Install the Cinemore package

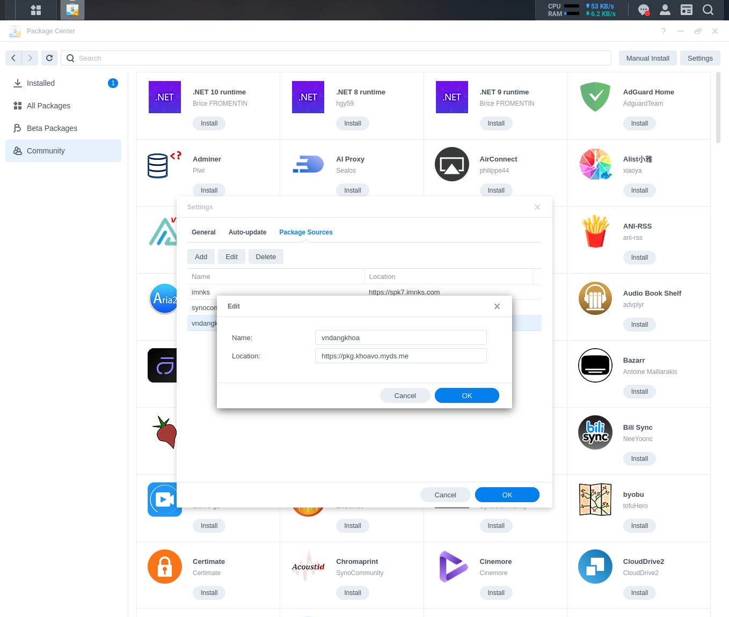pyautogui.click(x=496, y=593)
